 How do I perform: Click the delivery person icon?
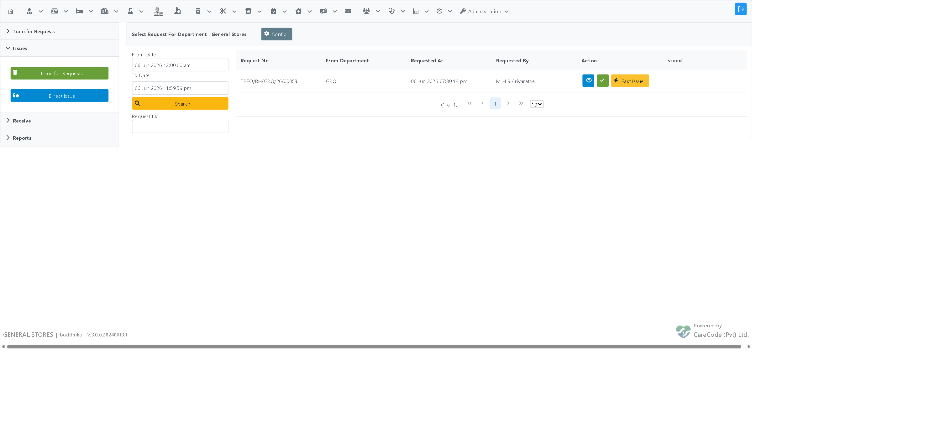pos(158,11)
